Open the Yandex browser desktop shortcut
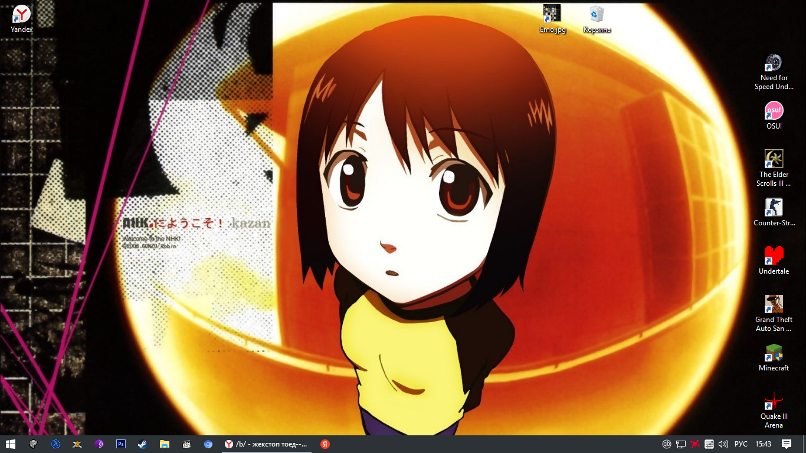 [x=22, y=19]
